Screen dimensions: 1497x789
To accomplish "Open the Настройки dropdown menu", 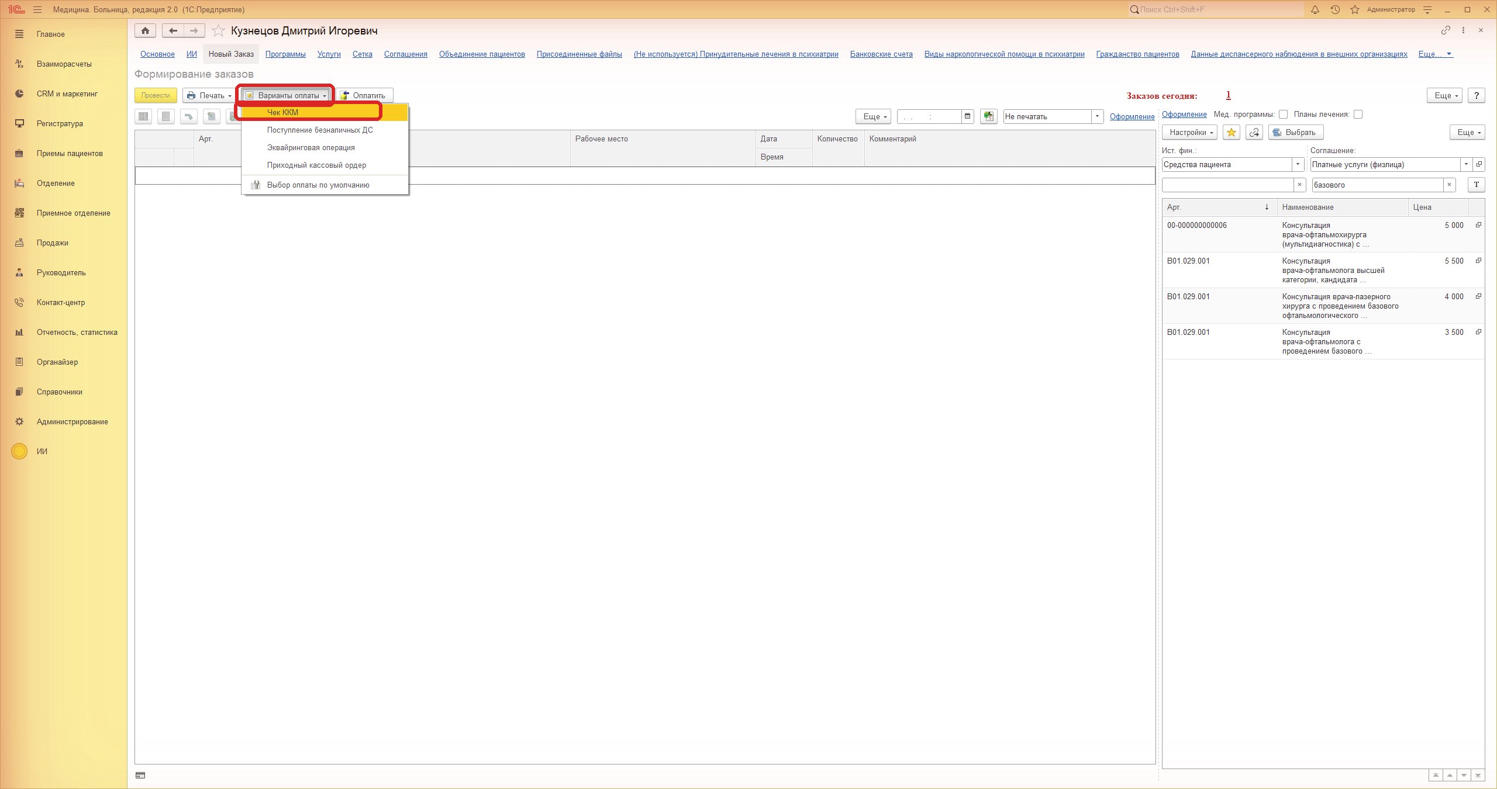I will pyautogui.click(x=1189, y=133).
